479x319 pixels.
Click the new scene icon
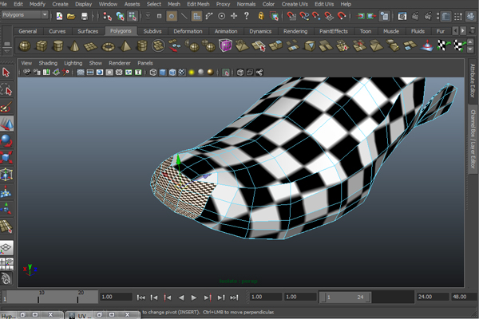click(x=59, y=16)
